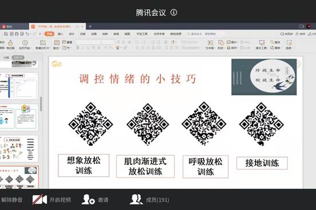
Task: Click the title 调控情绪的小技巧
Action: click(137, 79)
